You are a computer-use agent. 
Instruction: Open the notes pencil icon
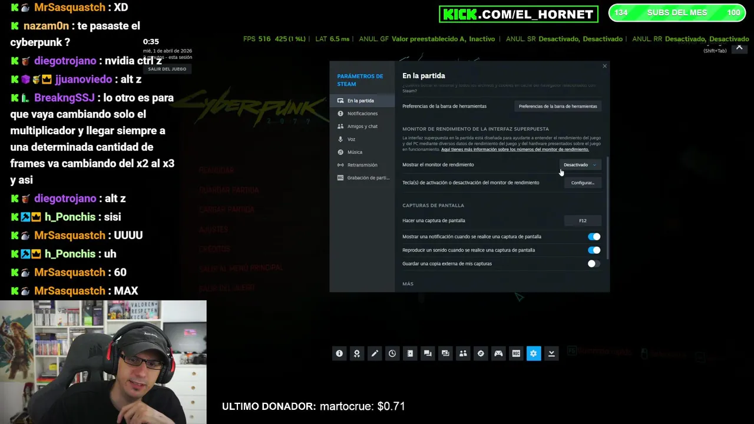(x=375, y=353)
